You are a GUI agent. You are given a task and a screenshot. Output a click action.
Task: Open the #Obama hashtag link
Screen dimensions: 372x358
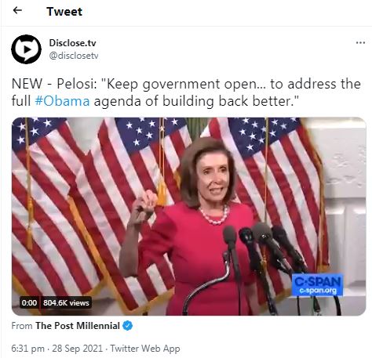(x=62, y=101)
